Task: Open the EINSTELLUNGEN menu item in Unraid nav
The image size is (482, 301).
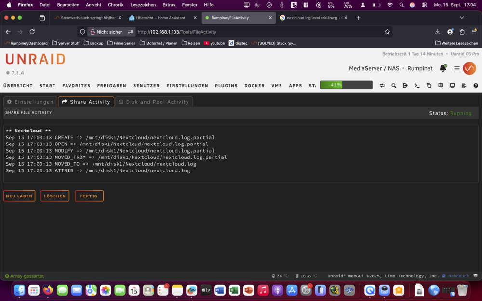Action: coord(187,86)
